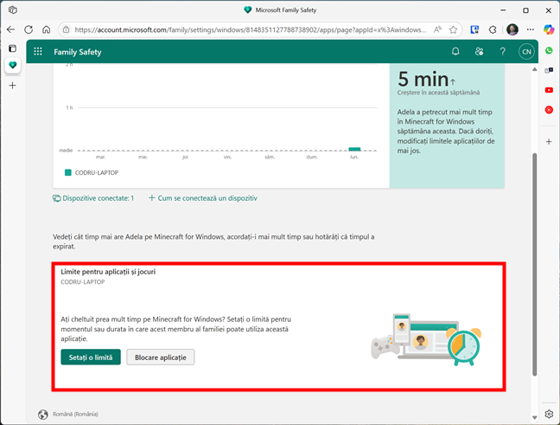This screenshot has width=560, height=425.
Task: Click the globe language icon
Action: pyautogui.click(x=43, y=414)
